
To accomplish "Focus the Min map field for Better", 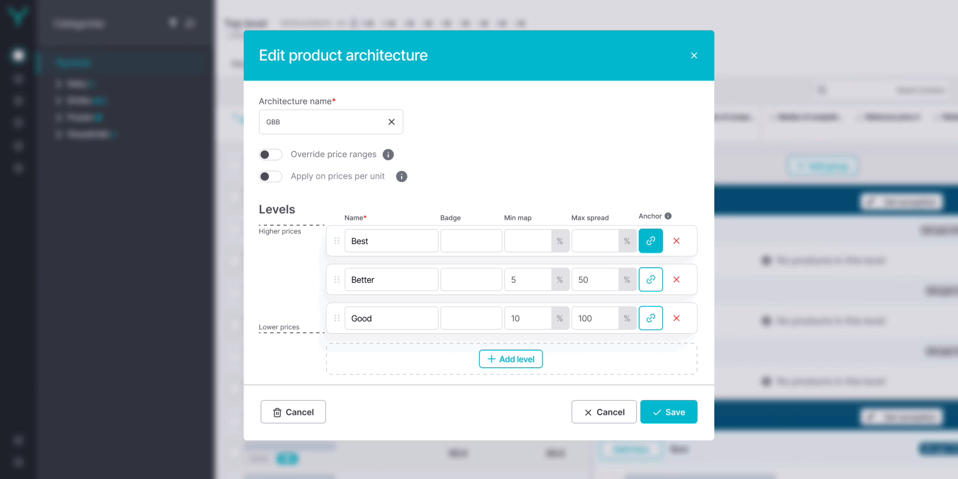I will pyautogui.click(x=528, y=280).
